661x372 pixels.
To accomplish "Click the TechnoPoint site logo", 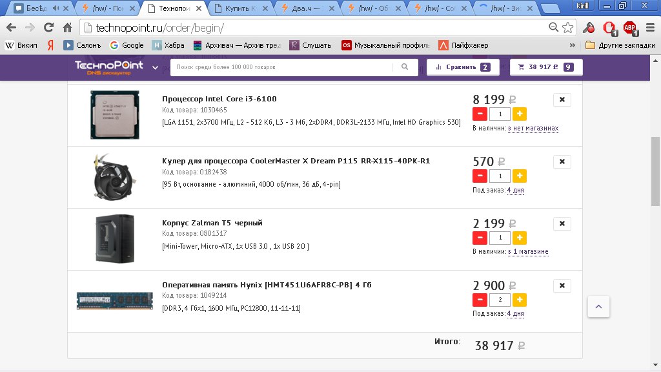I will pyautogui.click(x=108, y=67).
